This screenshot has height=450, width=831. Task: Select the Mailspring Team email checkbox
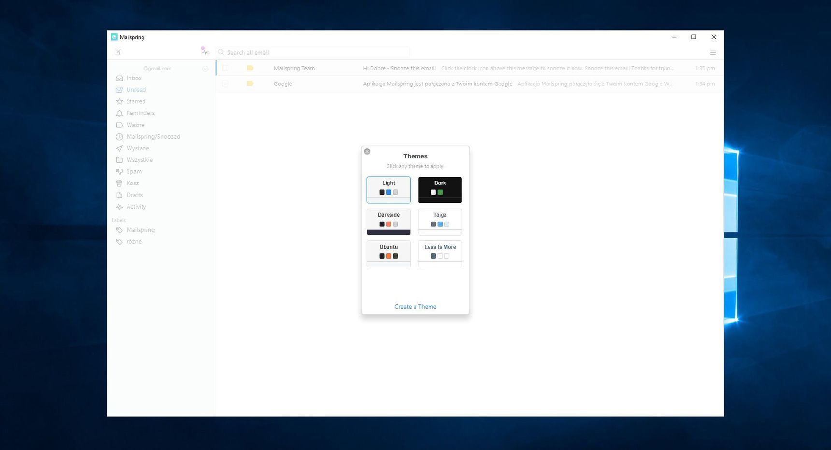tap(225, 68)
